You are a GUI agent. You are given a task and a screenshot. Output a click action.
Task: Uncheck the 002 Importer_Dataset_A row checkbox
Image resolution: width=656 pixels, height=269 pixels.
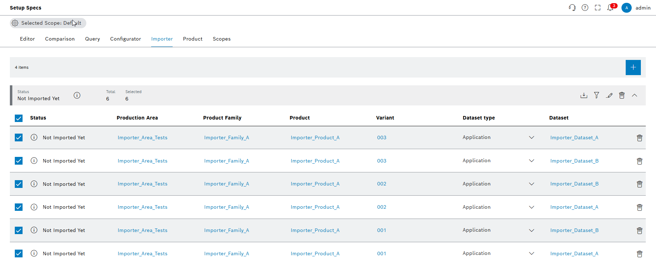19,207
